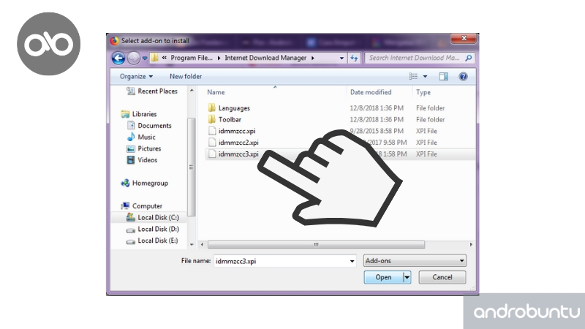Click the horizontal scrollbar right arrow
This screenshot has width=585, height=329.
(471, 245)
